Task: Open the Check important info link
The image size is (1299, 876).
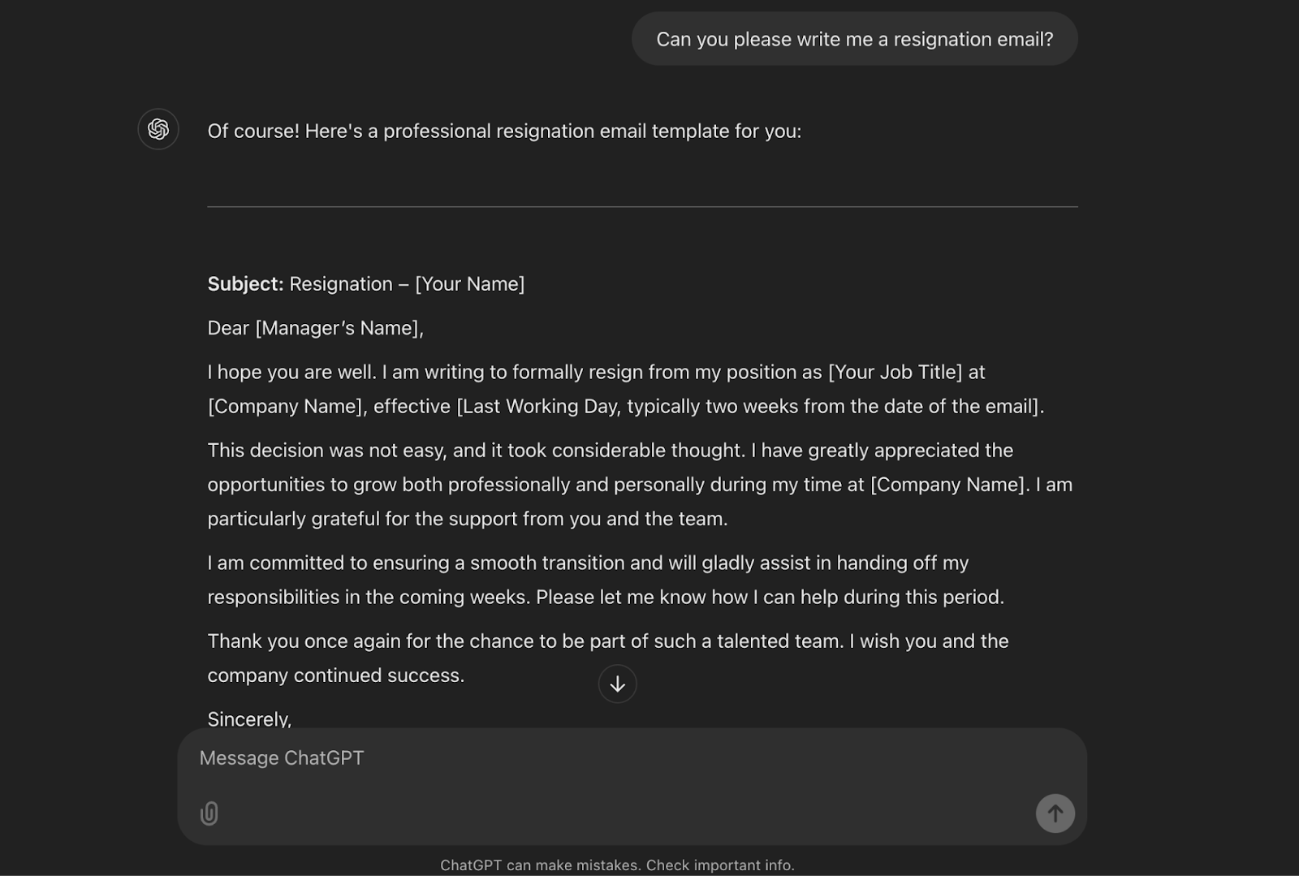Action: 720,865
